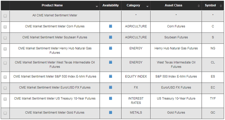This screenshot has height=120, width=225.
Task: Tick the Gold Futures row checkbox
Action: pyautogui.click(x=5, y=113)
